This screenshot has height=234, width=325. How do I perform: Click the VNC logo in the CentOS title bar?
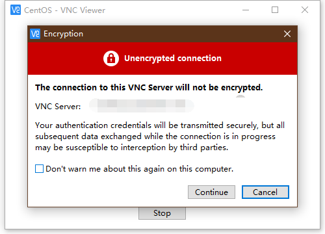click(x=16, y=10)
